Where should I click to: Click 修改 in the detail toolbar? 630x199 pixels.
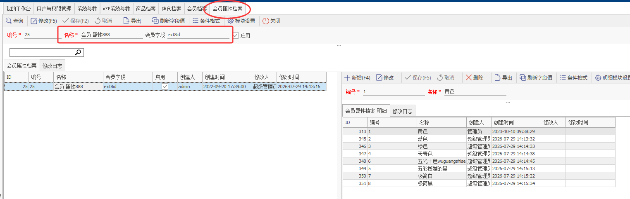coord(385,77)
